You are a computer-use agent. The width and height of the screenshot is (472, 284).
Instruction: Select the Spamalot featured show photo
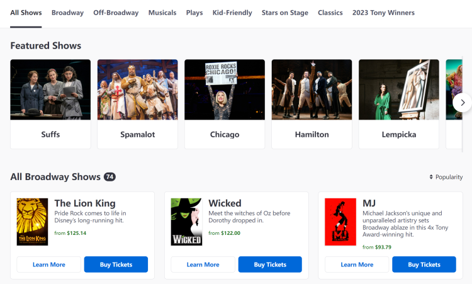pyautogui.click(x=137, y=89)
